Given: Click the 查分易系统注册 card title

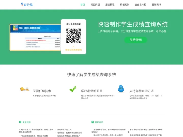Looking at the screenshot, I should pos(73,24).
